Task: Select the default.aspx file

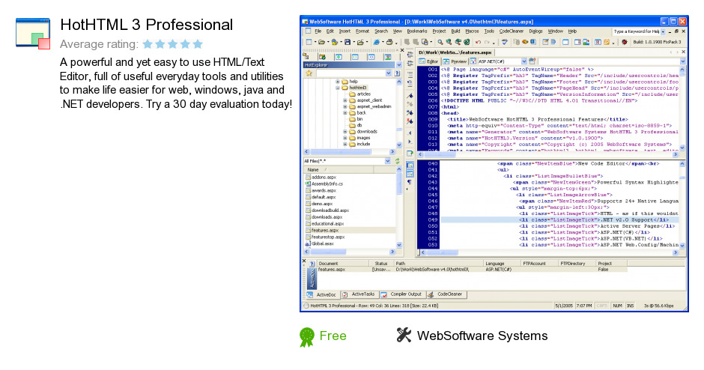Action: 324,197
